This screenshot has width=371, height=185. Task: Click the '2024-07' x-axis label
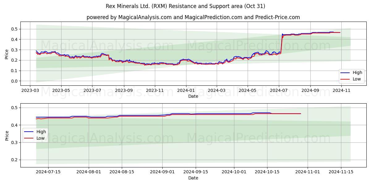[279, 91]
